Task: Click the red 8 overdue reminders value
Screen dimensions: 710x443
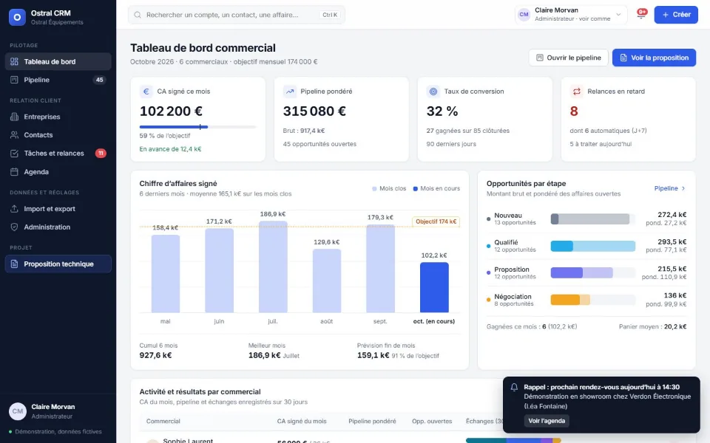Action: [574, 111]
